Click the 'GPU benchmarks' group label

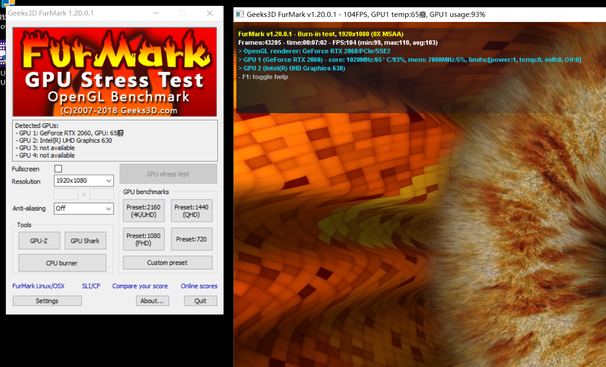(x=146, y=192)
